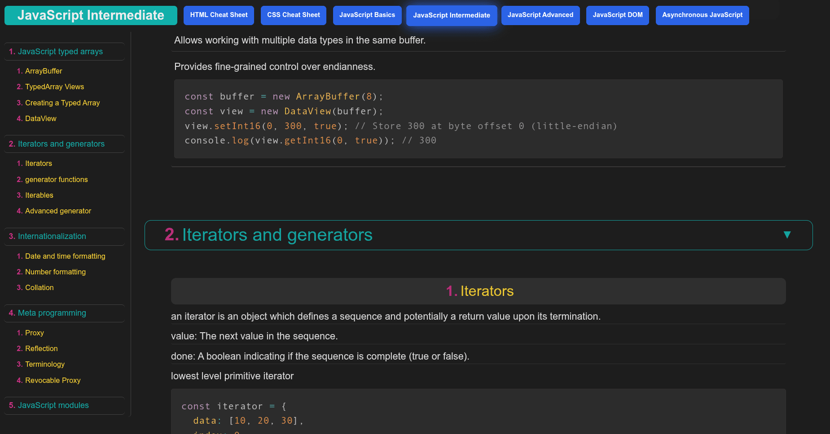Go to the JavaScript Basics tab

pos(367,15)
